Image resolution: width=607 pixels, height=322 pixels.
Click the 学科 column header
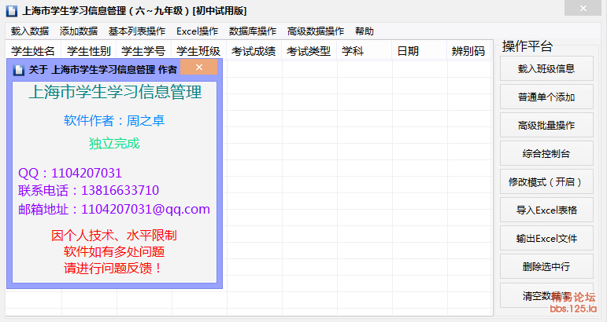click(x=364, y=51)
